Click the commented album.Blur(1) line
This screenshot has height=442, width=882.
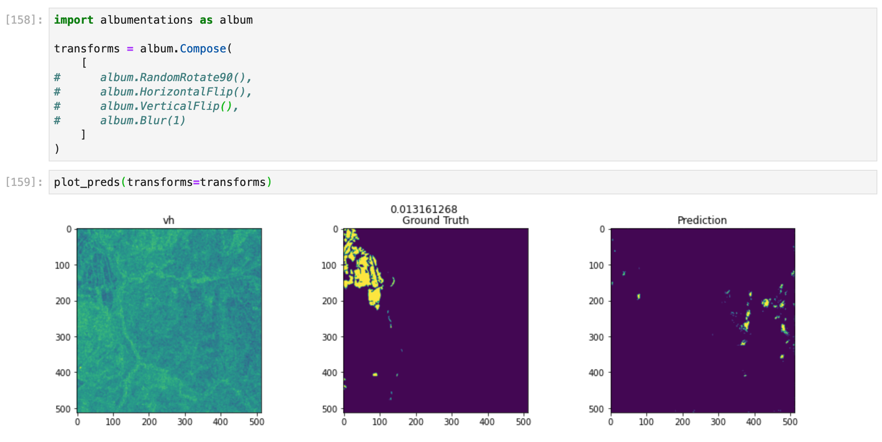tap(120, 120)
